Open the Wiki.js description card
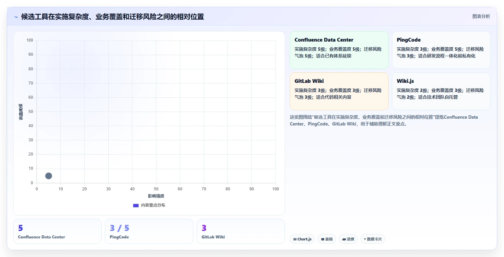The width and height of the screenshot is (504, 257). pyautogui.click(x=441, y=91)
